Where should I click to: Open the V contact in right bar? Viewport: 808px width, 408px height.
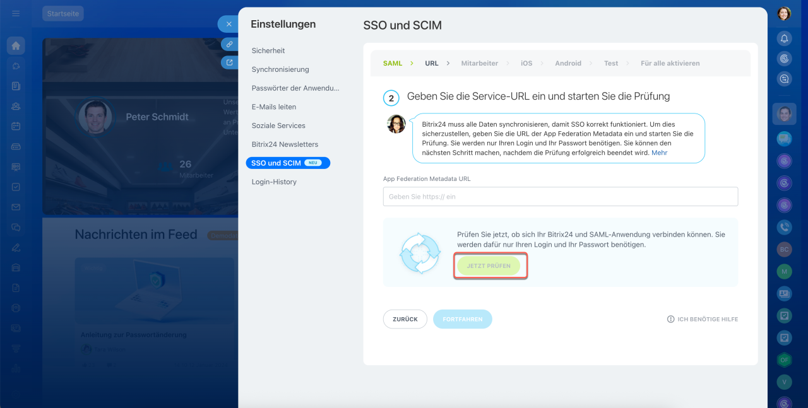click(784, 382)
